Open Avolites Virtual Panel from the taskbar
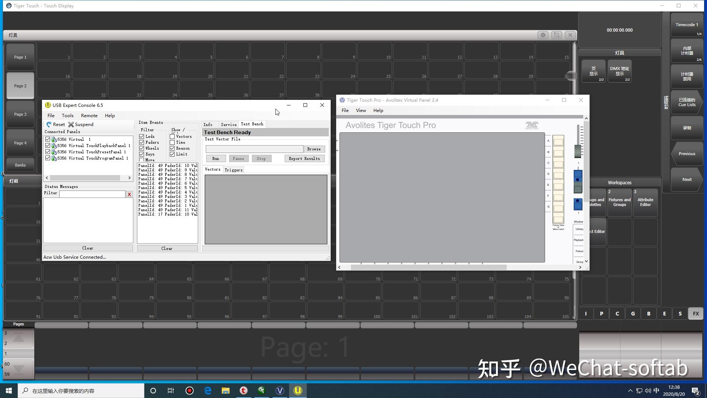Viewport: 707px width, 398px height. coord(280,390)
